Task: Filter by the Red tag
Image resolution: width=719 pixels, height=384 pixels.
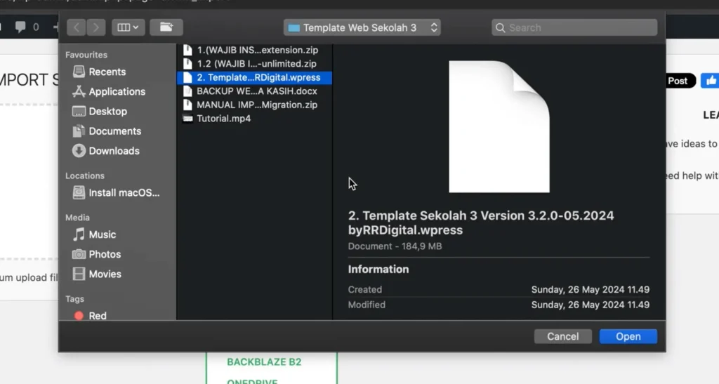Action: click(97, 316)
